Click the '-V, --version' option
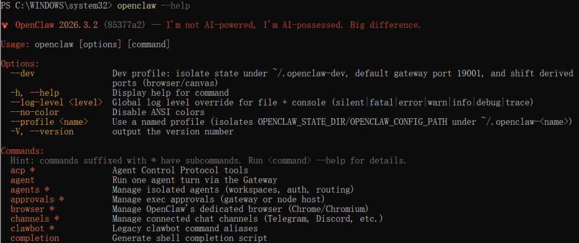The image size is (579, 243). click(x=42, y=132)
